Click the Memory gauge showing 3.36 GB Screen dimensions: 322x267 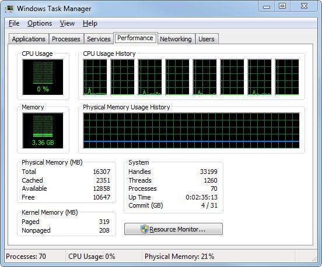(43, 130)
